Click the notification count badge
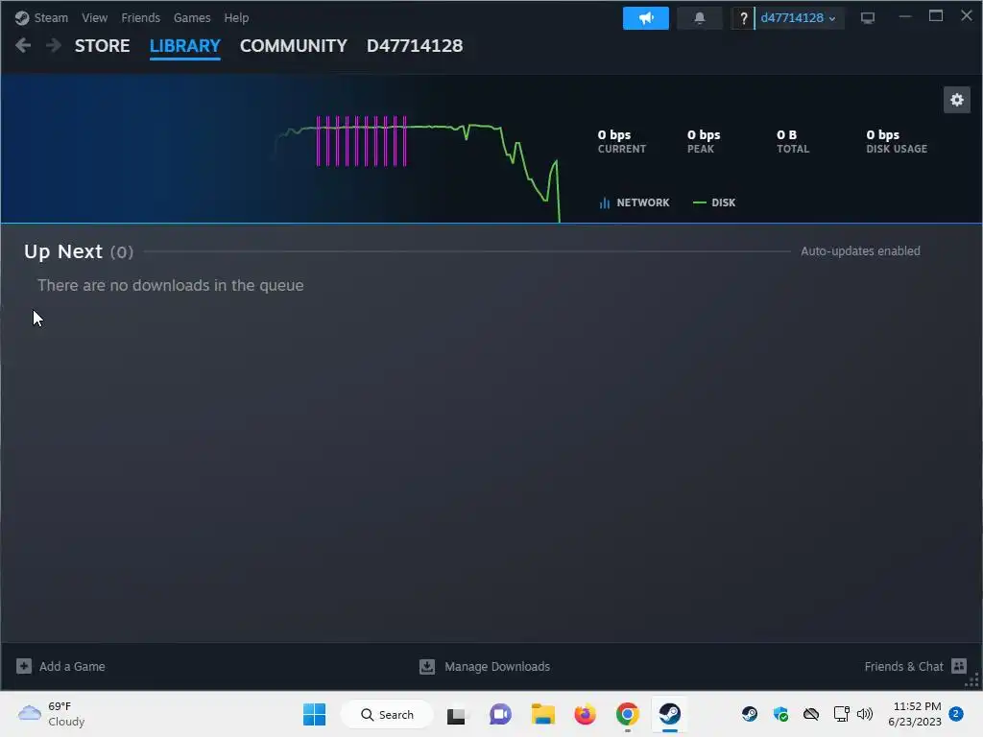This screenshot has width=983, height=737. 956,714
